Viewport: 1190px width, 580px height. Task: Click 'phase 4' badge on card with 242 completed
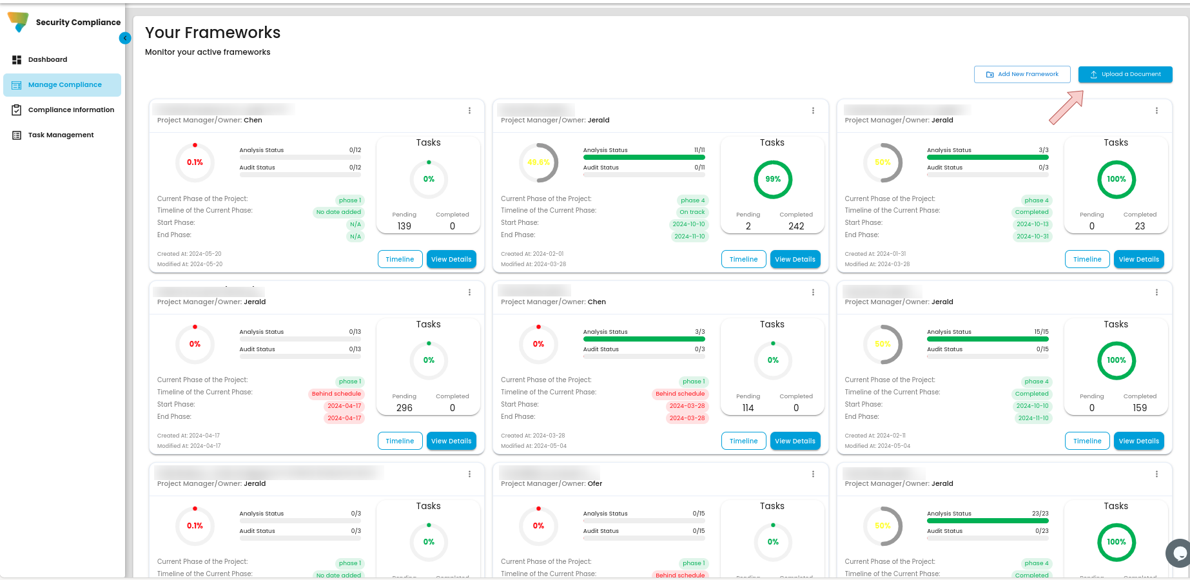[693, 200]
